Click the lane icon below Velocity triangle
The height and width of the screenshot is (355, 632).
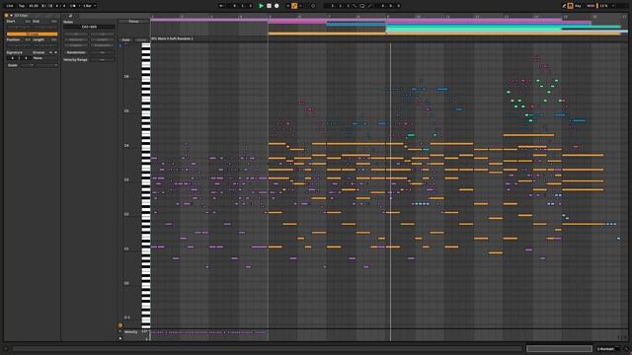[119, 338]
